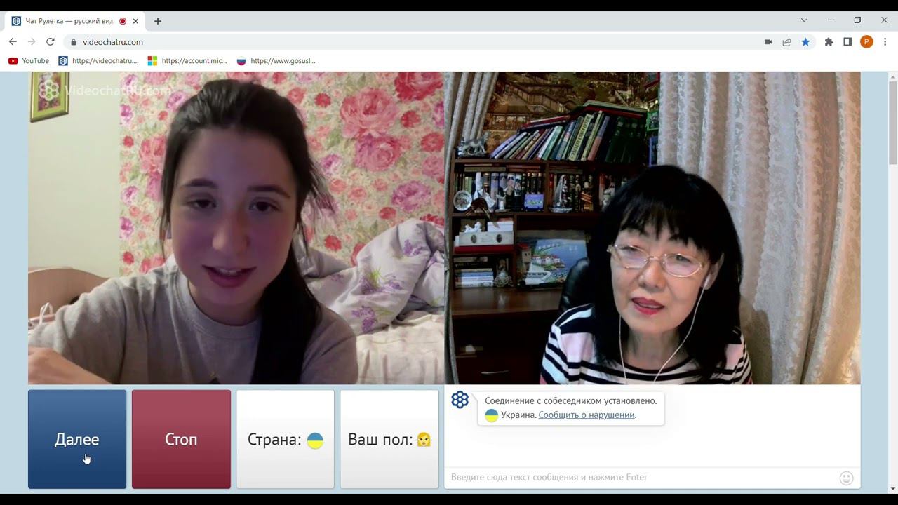Toggle the bookmark star
898x505 pixels.
[x=805, y=42]
